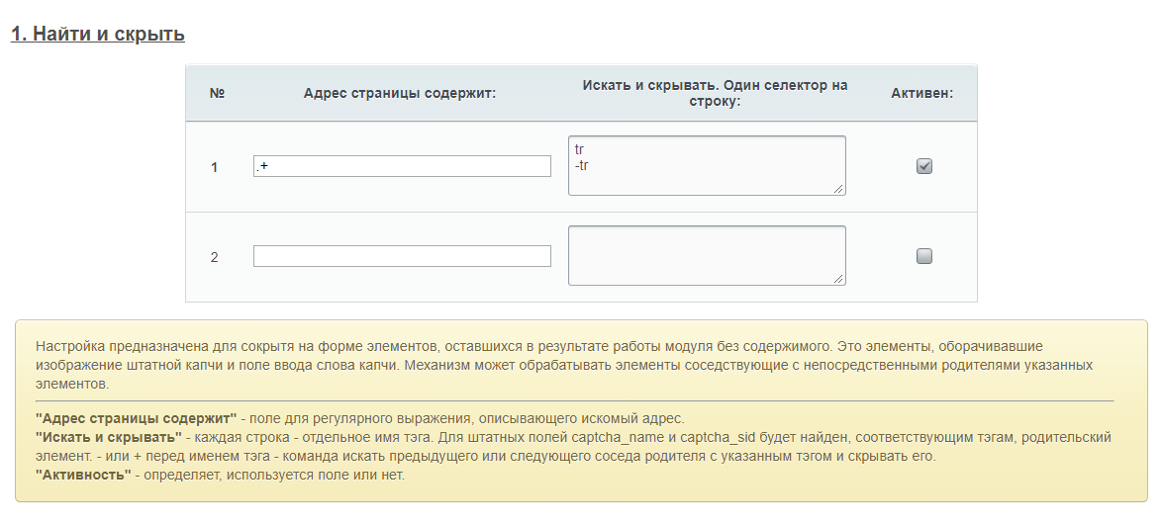
Task: Select row number 2 cell
Action: point(214,257)
